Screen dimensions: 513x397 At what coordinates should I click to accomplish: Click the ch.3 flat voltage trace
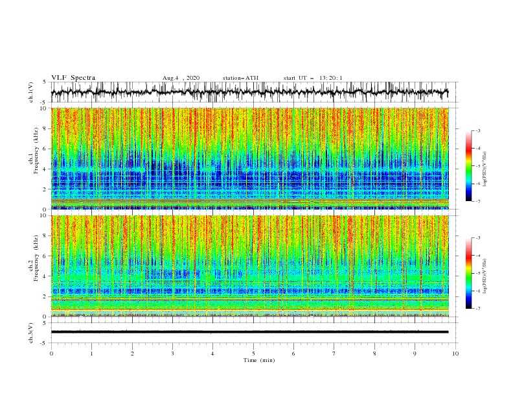249,332
